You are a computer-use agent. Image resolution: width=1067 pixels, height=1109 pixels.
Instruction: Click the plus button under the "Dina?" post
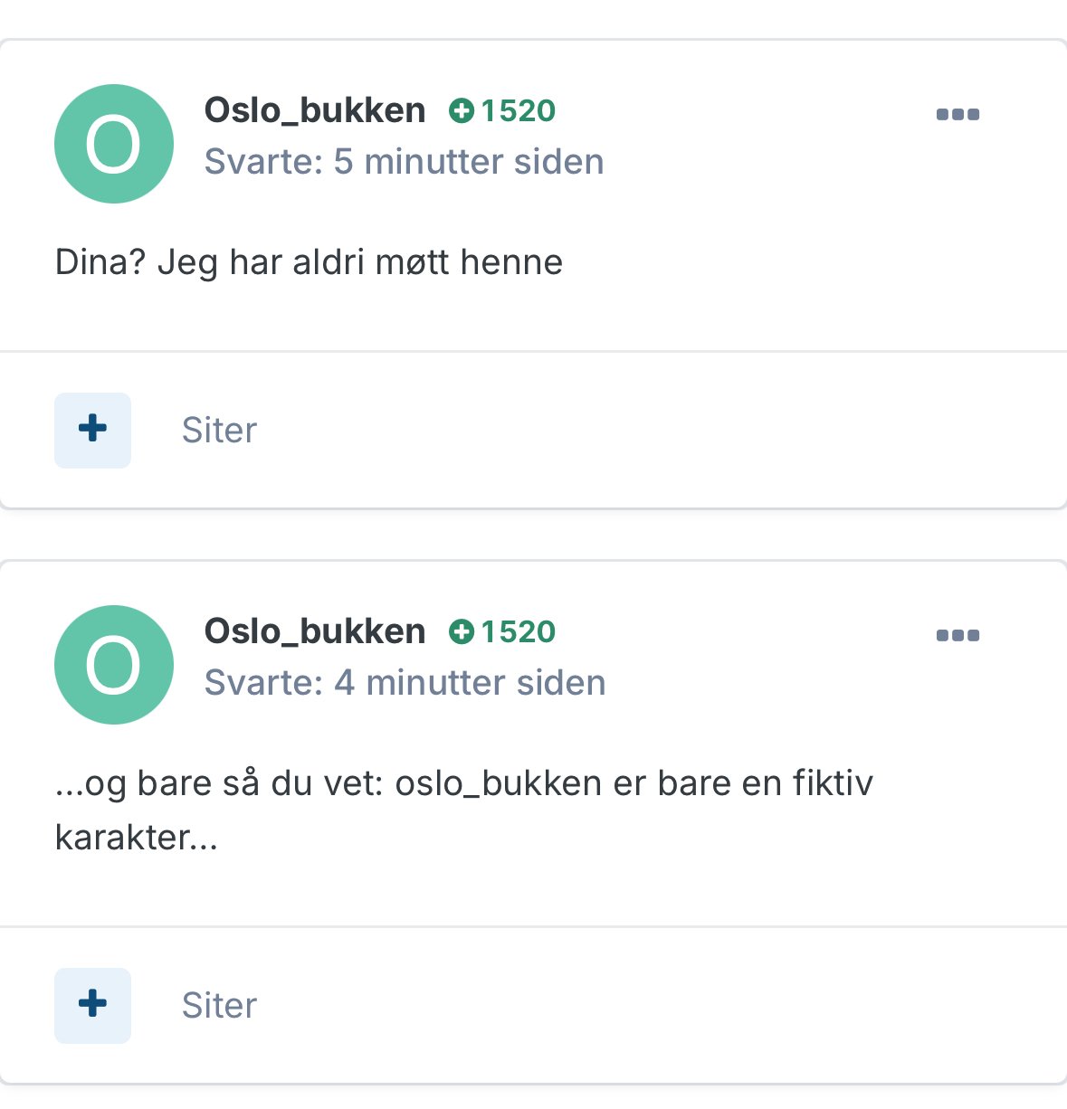(92, 430)
